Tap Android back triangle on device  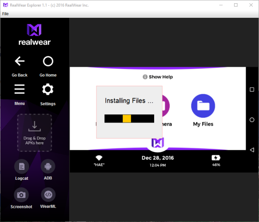tap(252, 150)
